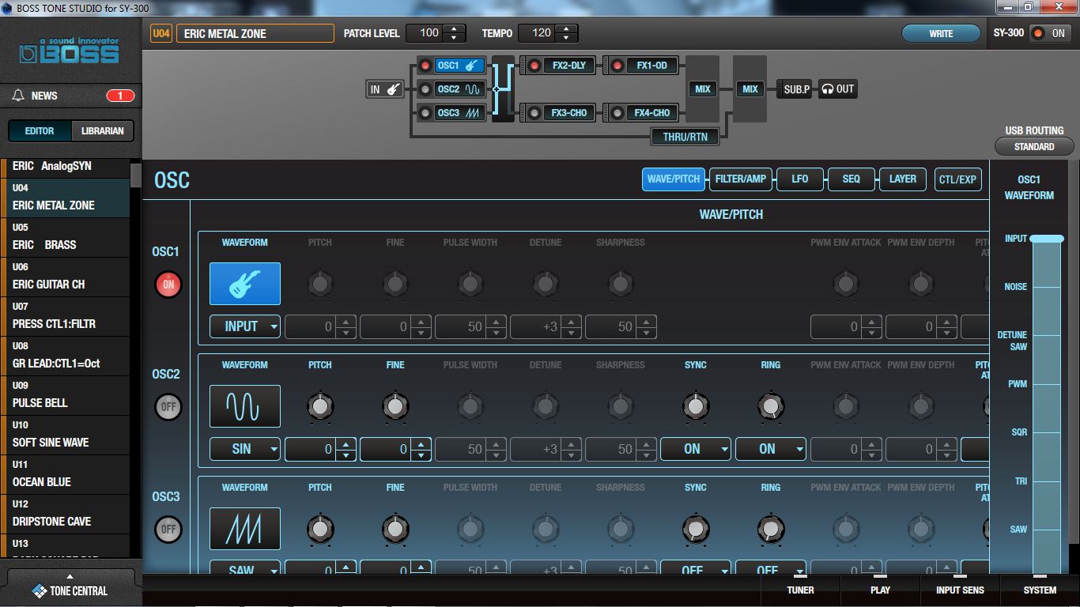Select the THRU/RTN block
The width and height of the screenshot is (1080, 607).
(685, 137)
